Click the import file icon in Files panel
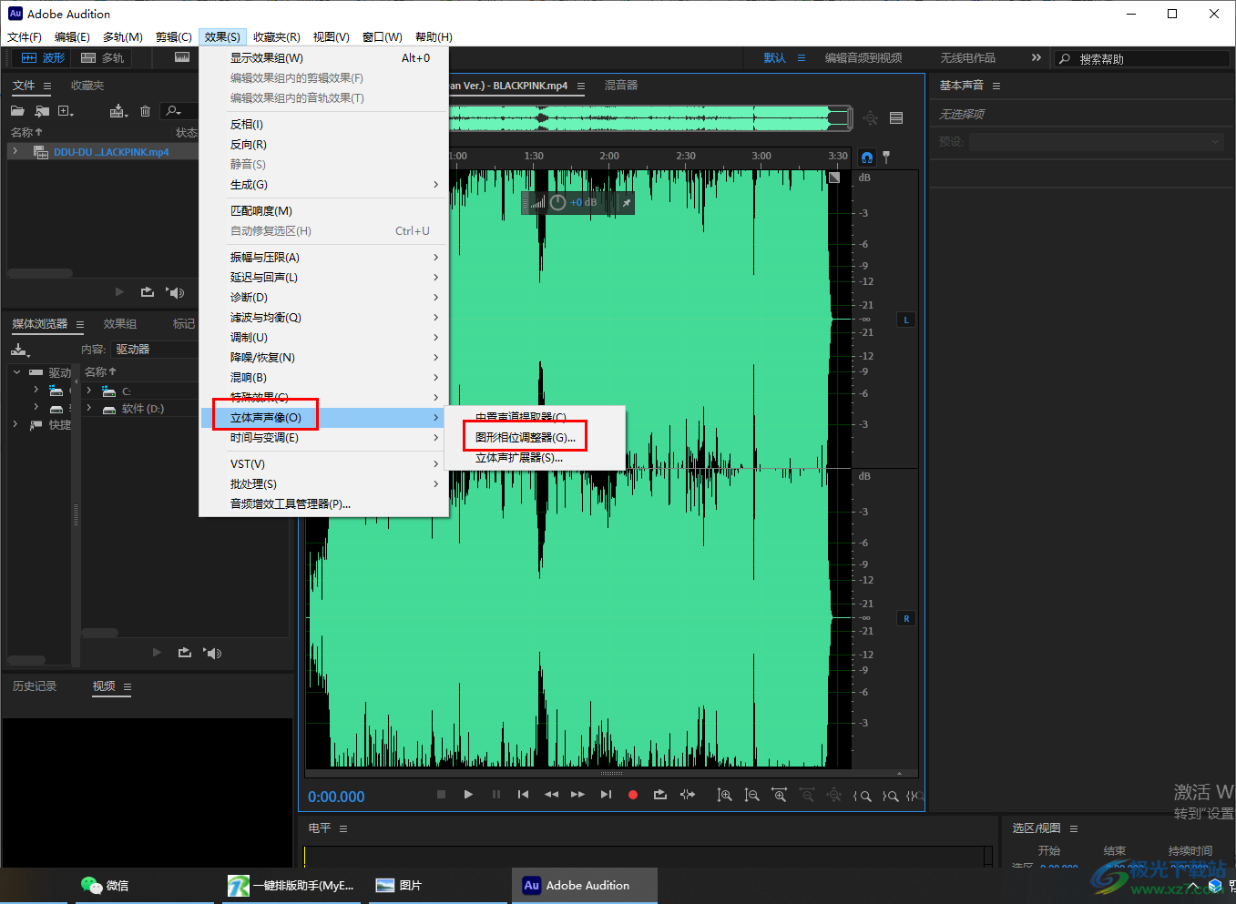Screen dimensions: 1236x904 tap(42, 111)
